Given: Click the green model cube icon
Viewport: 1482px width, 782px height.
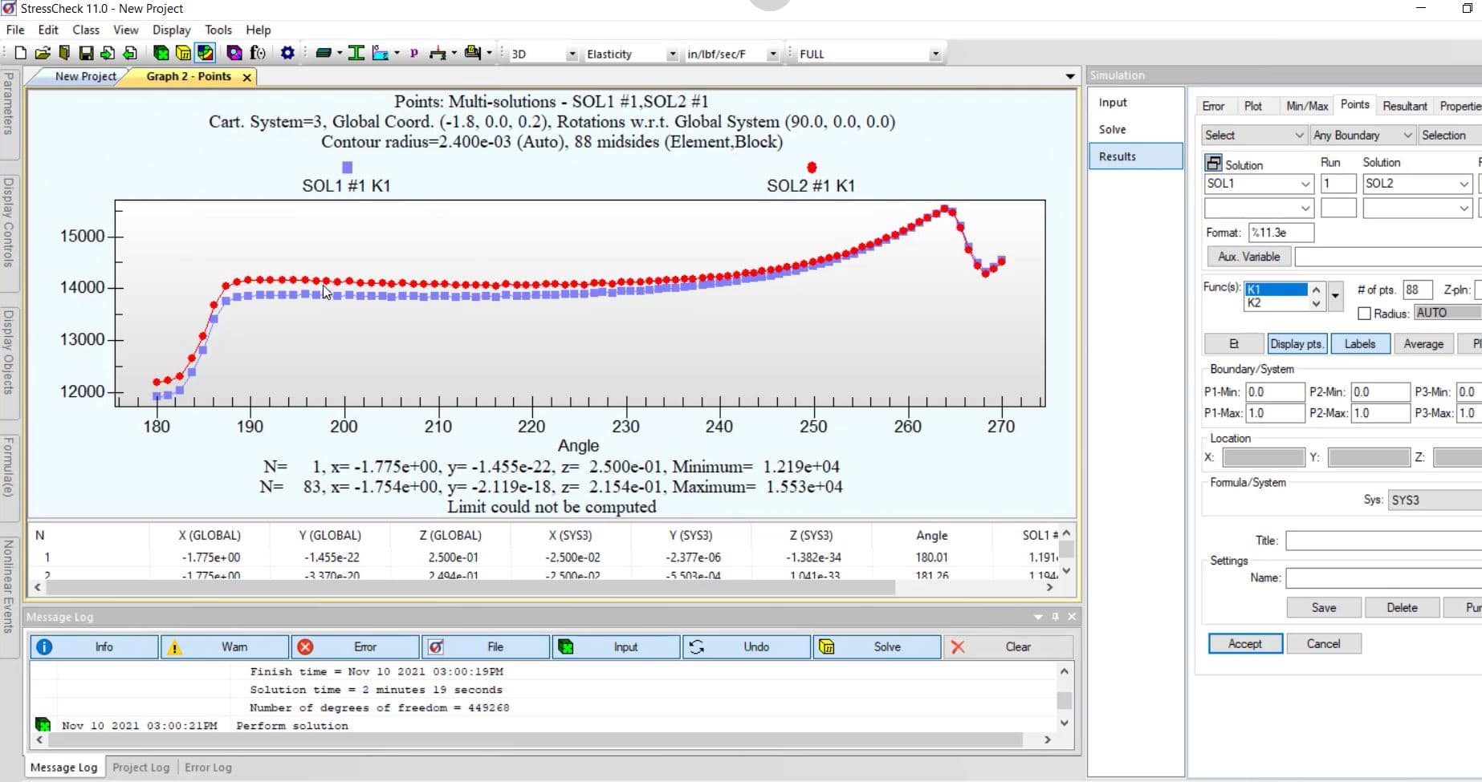Looking at the screenshot, I should click(x=161, y=53).
